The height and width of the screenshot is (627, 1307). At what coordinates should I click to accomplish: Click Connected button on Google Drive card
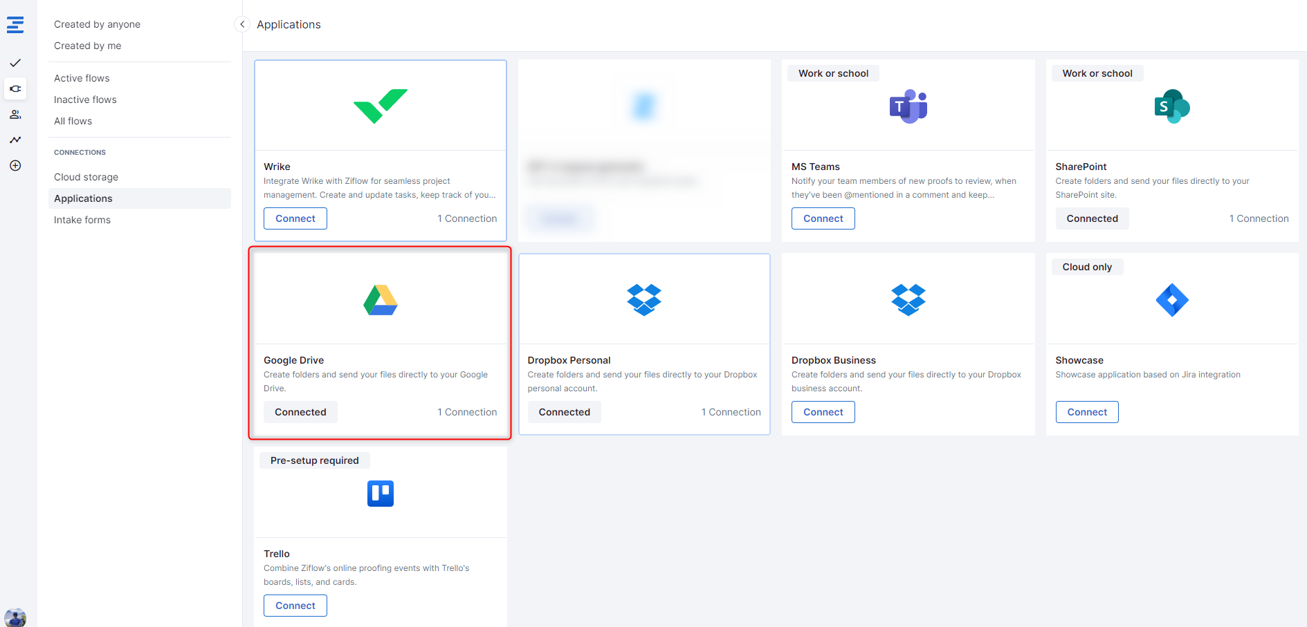300,412
